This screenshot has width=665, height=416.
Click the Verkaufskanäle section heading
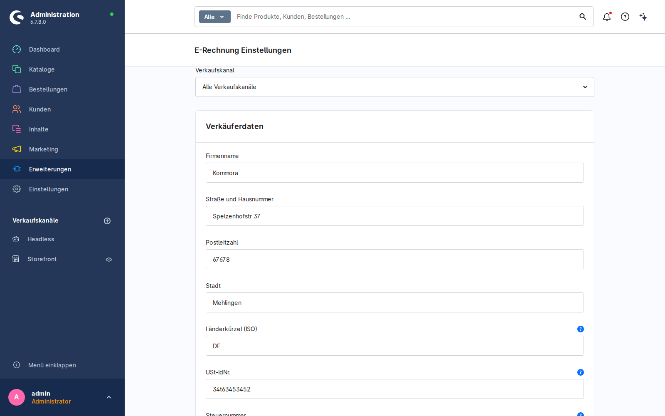pos(35,220)
